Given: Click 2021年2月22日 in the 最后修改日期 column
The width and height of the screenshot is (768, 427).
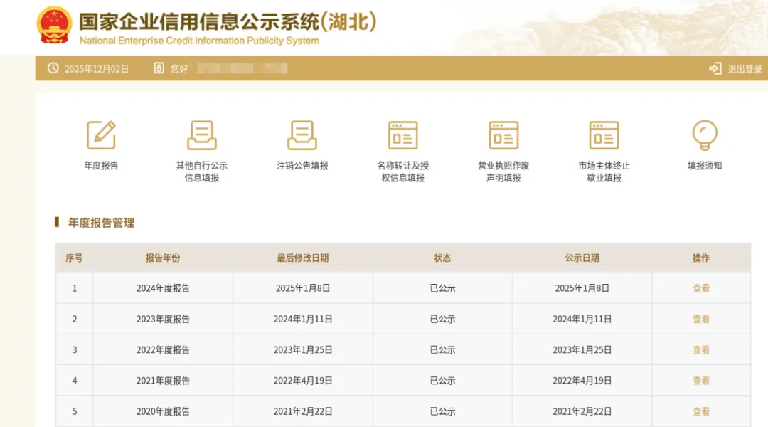Looking at the screenshot, I should [x=303, y=411].
